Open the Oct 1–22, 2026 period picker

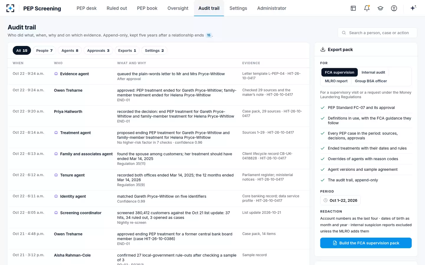click(340, 201)
